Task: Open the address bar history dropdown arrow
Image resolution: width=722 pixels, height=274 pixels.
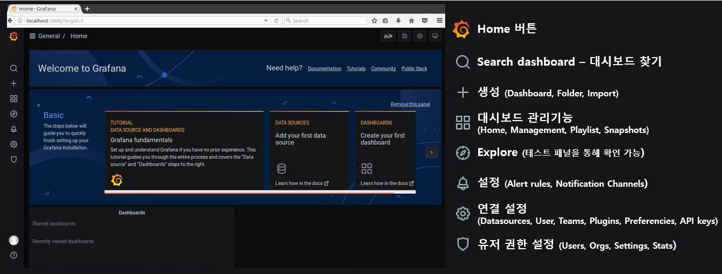Action: pos(266,20)
